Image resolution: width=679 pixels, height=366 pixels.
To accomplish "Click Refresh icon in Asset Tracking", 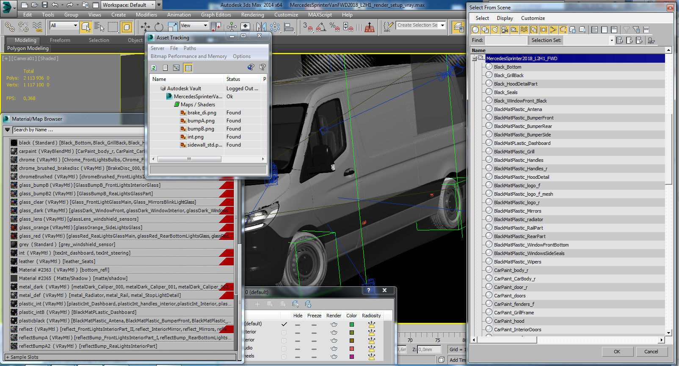I will [154, 67].
